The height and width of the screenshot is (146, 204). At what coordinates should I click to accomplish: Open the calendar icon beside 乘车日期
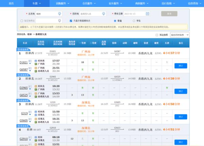pyautogui.click(x=148, y=14)
